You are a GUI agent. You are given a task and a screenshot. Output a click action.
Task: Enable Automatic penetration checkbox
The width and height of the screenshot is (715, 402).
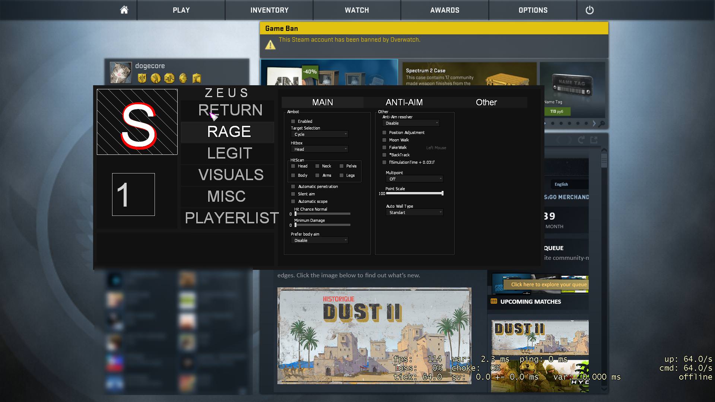pos(293,186)
